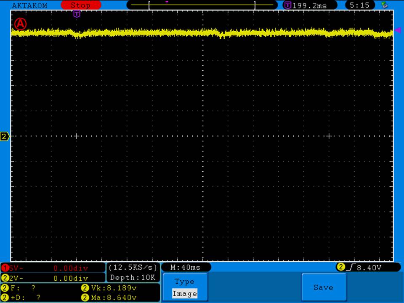Viewport: 404px width, 303px height.
Task: Click channel 2 ground level marker
Action: (5, 136)
